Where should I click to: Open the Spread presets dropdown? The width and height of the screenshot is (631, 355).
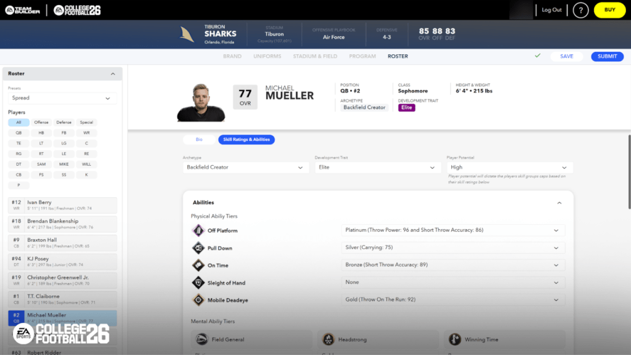click(60, 98)
